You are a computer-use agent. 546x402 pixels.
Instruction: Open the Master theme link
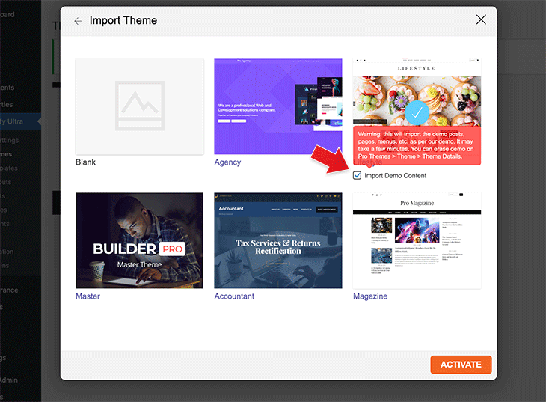point(88,296)
